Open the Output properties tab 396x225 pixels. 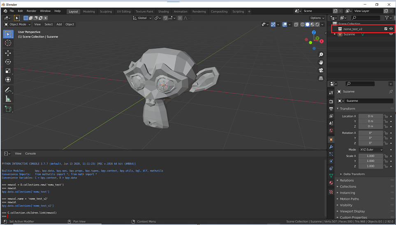coord(331,109)
